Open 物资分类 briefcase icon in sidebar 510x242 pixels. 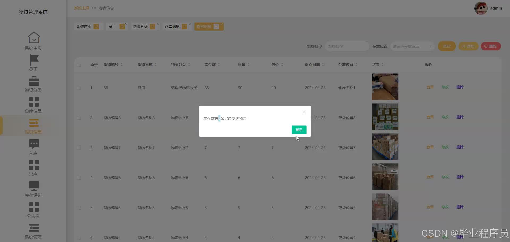pyautogui.click(x=34, y=81)
